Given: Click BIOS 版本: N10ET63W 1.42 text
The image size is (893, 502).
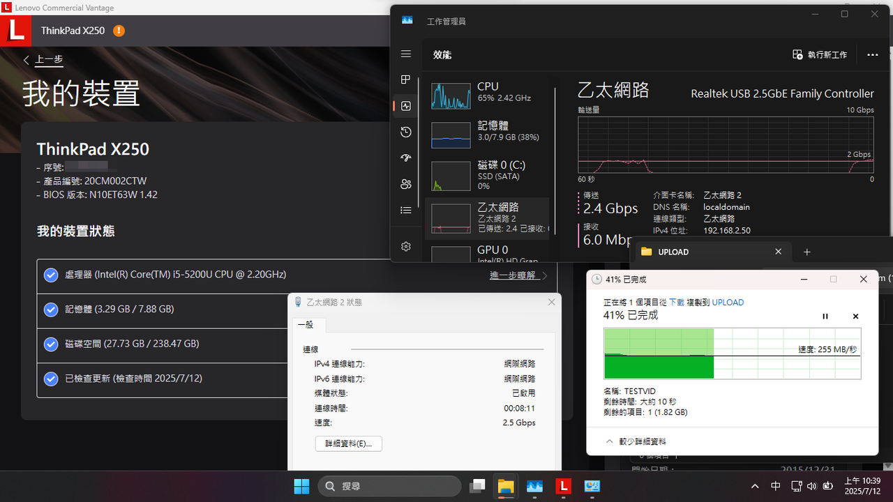Looking at the screenshot, I should coord(97,195).
